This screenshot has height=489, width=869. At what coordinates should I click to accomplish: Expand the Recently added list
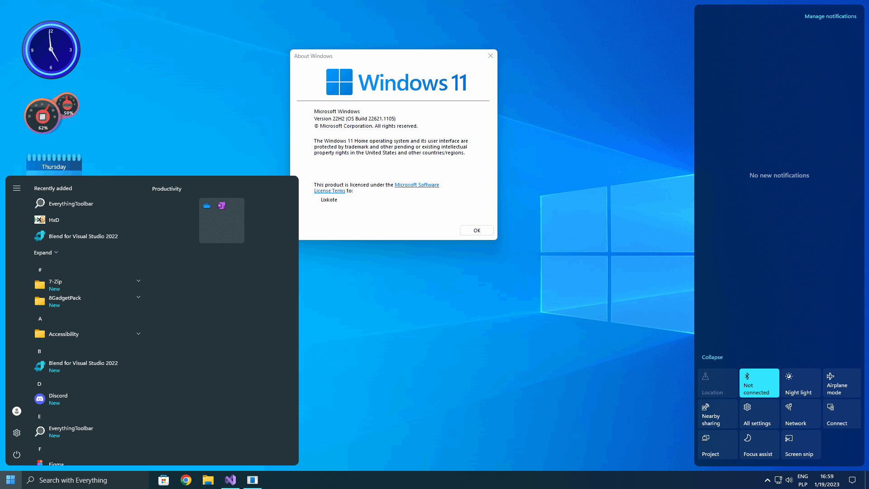click(46, 253)
